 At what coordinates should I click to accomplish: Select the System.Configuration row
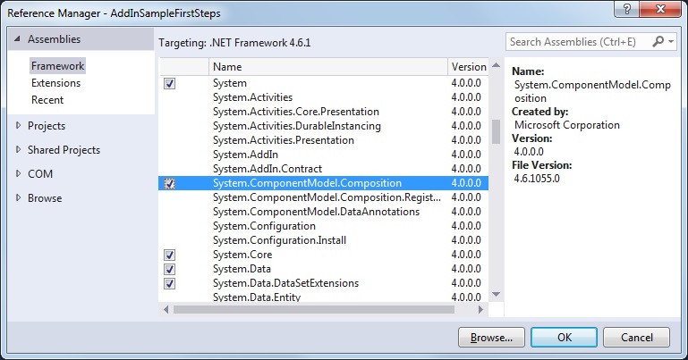tap(323, 226)
